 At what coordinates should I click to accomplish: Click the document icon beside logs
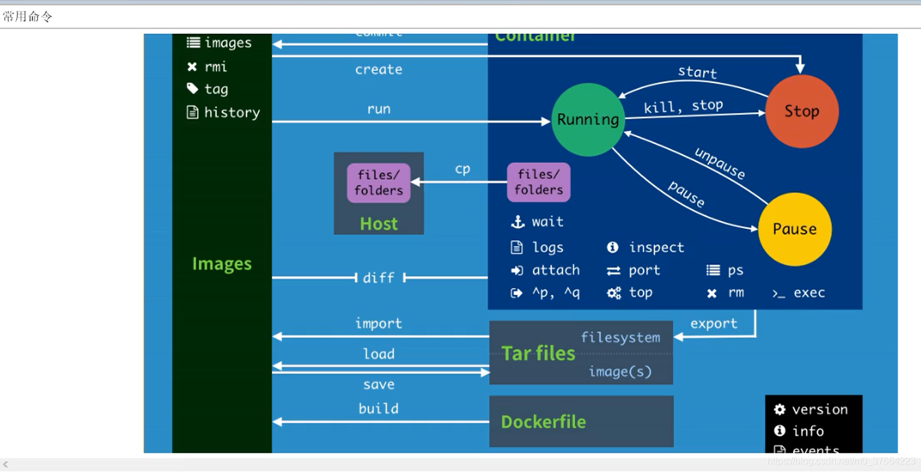point(517,247)
